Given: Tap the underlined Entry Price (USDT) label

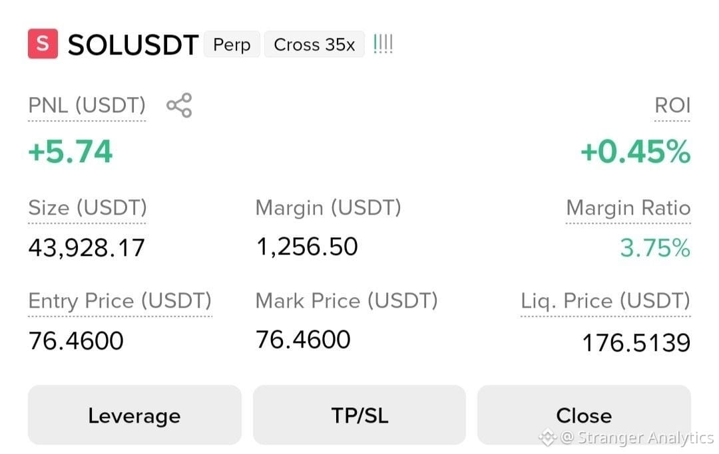Looking at the screenshot, I should click(x=120, y=301).
